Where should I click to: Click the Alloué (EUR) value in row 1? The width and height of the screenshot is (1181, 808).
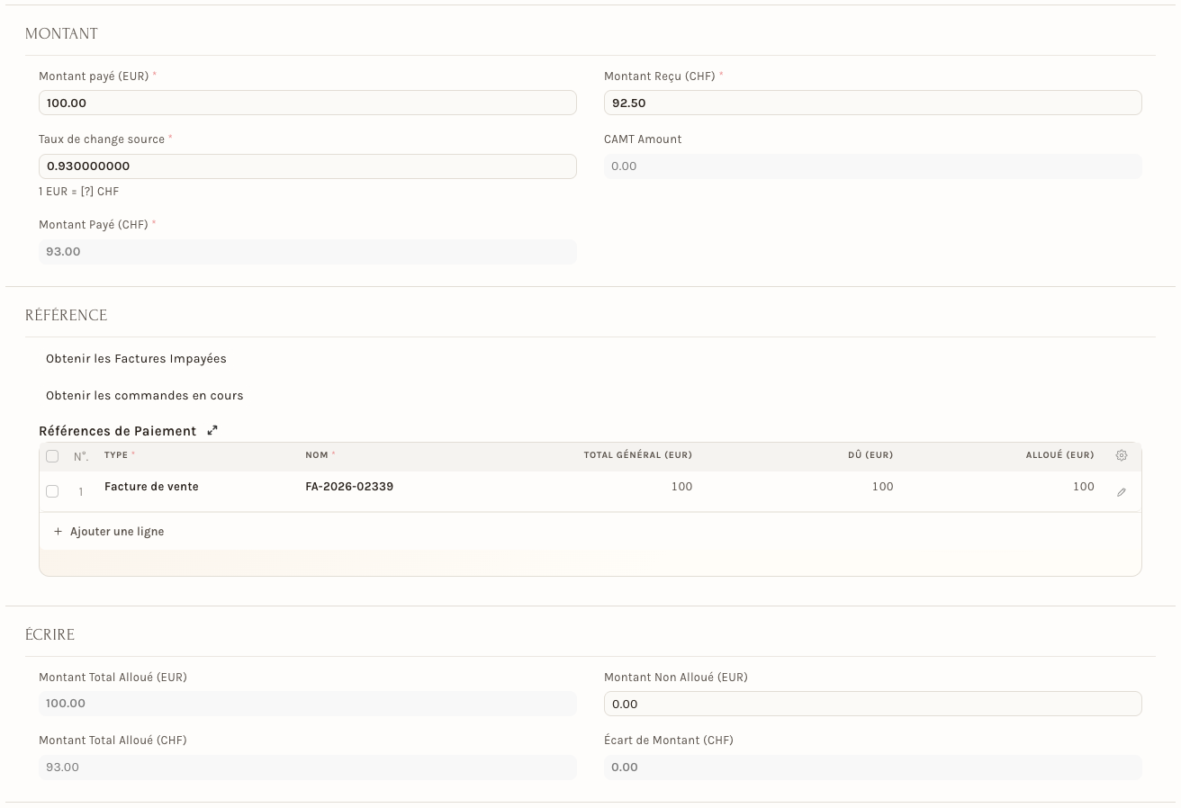1084,487
